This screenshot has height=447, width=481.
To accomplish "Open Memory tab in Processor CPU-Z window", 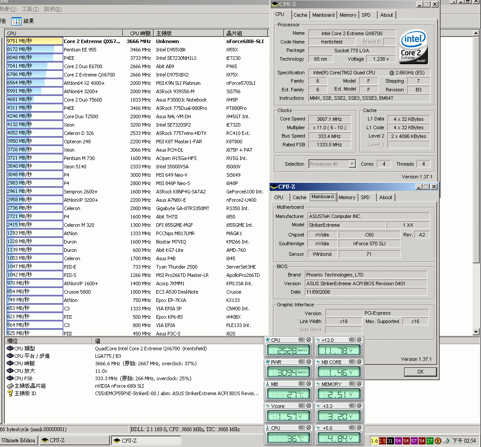I will pos(348,15).
